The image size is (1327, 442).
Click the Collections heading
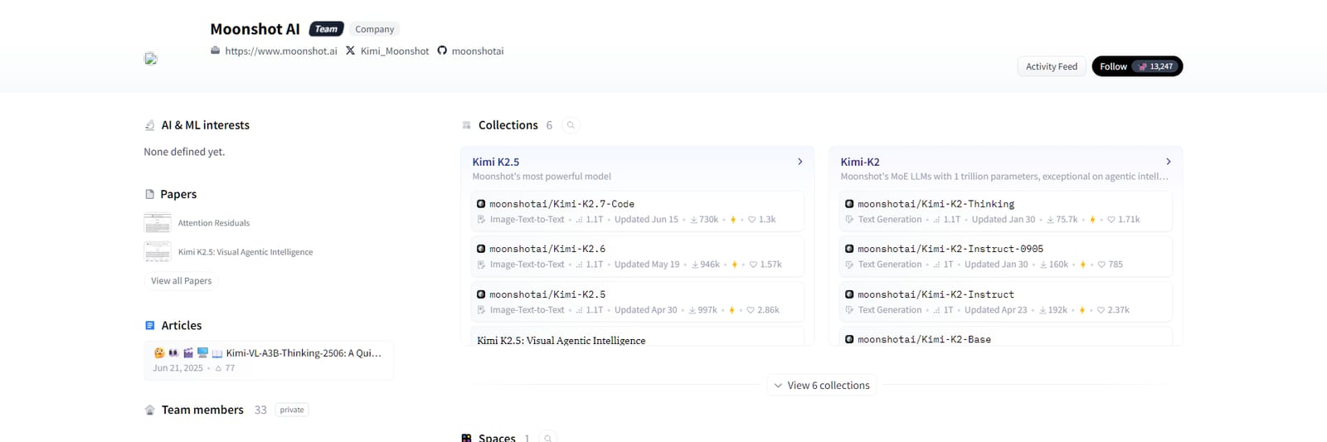(508, 125)
